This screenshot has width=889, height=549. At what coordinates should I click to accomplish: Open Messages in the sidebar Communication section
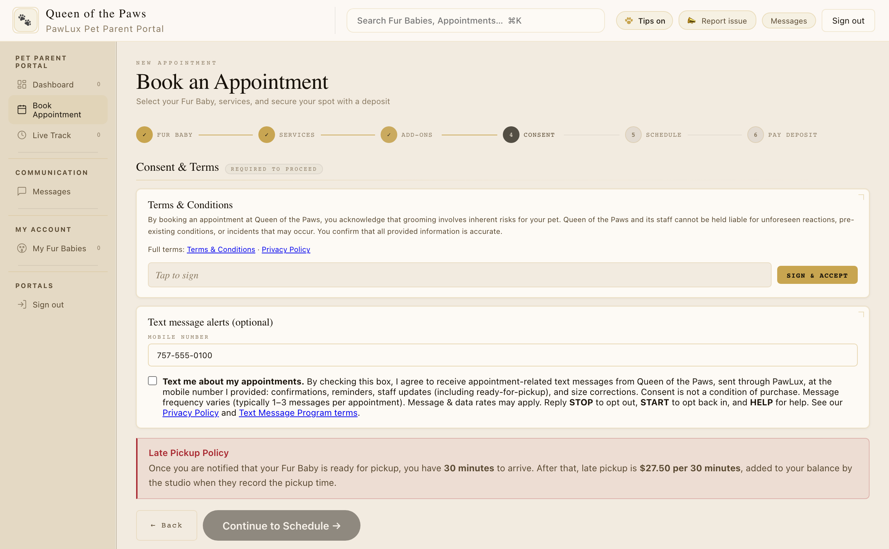(x=58, y=191)
